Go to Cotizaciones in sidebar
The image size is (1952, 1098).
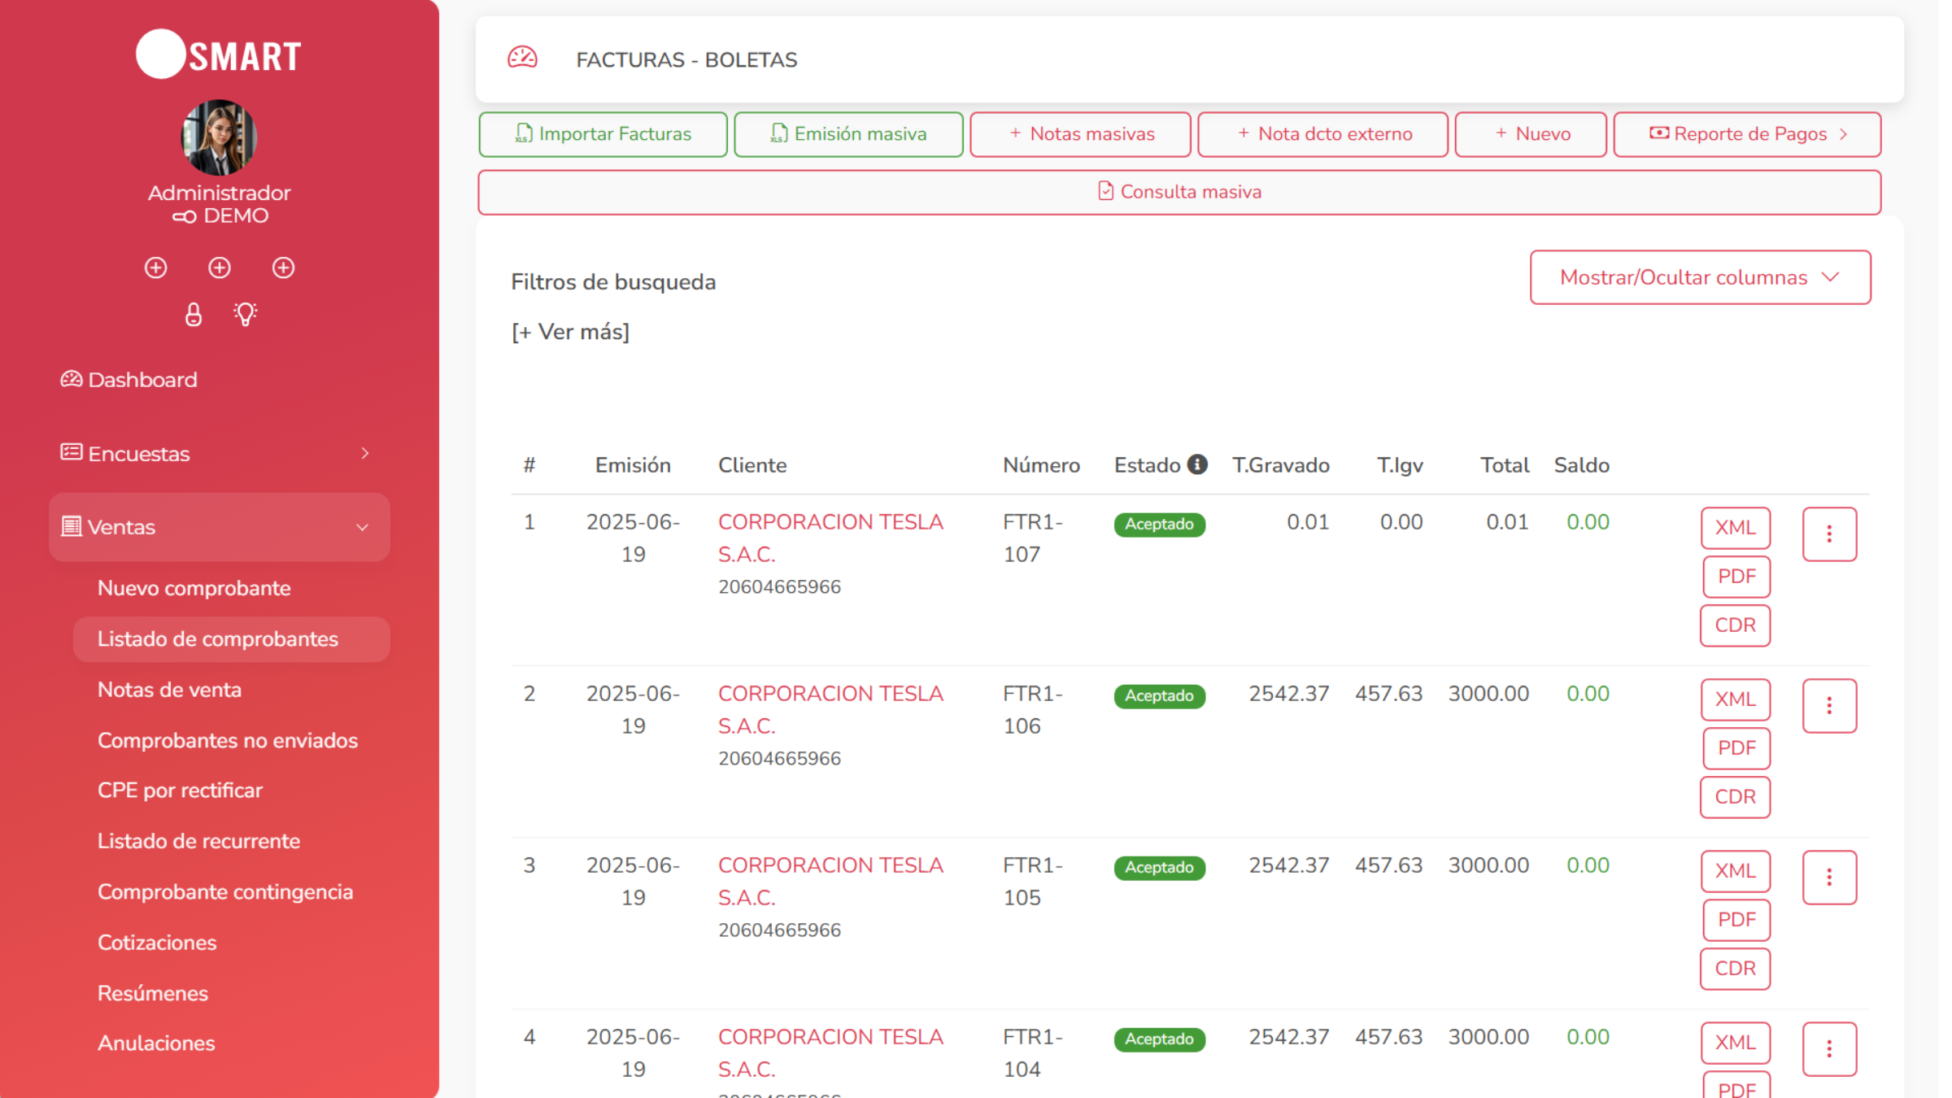pos(157,942)
